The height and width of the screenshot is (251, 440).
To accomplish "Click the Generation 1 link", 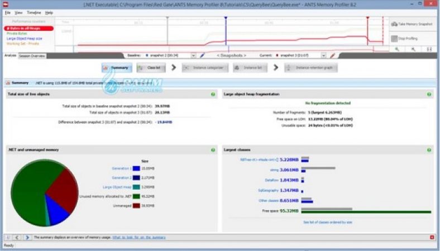I will pyautogui.click(x=122, y=168).
